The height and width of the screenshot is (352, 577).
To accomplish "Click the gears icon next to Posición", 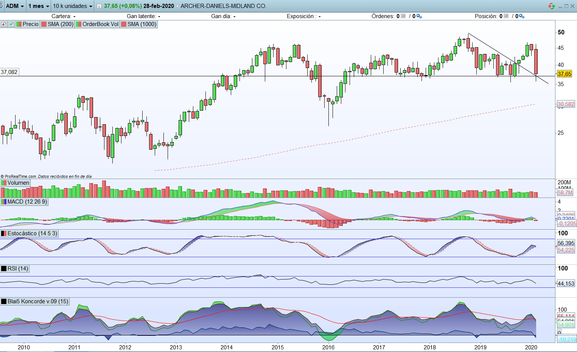I will click(x=521, y=16).
